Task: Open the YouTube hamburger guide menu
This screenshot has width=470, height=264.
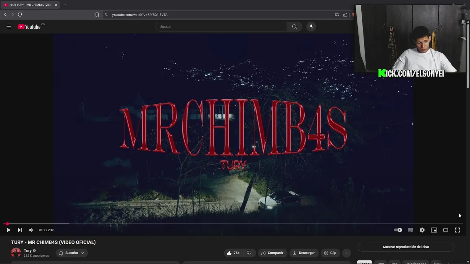Action: coord(9,26)
